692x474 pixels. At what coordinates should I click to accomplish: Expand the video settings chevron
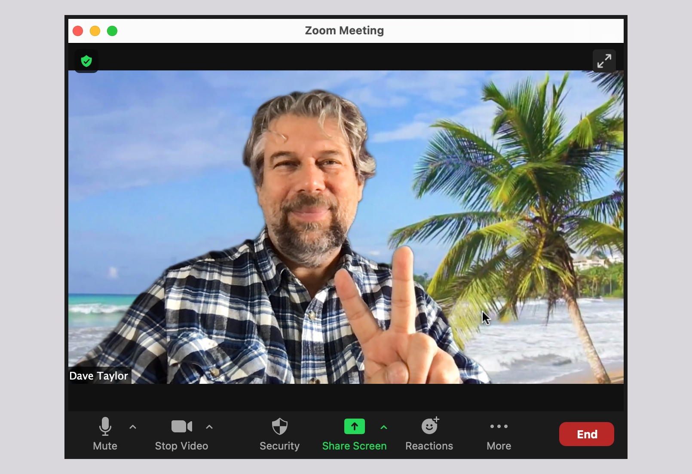(209, 427)
